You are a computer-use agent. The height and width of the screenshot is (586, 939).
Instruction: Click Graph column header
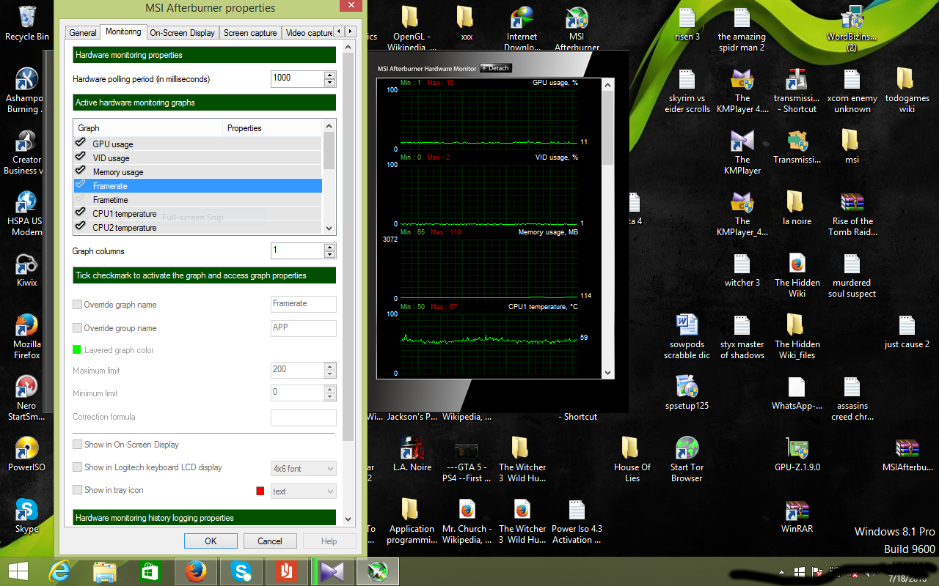click(148, 128)
